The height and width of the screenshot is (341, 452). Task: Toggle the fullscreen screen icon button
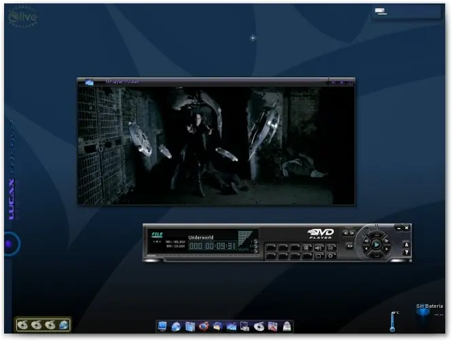click(x=318, y=256)
